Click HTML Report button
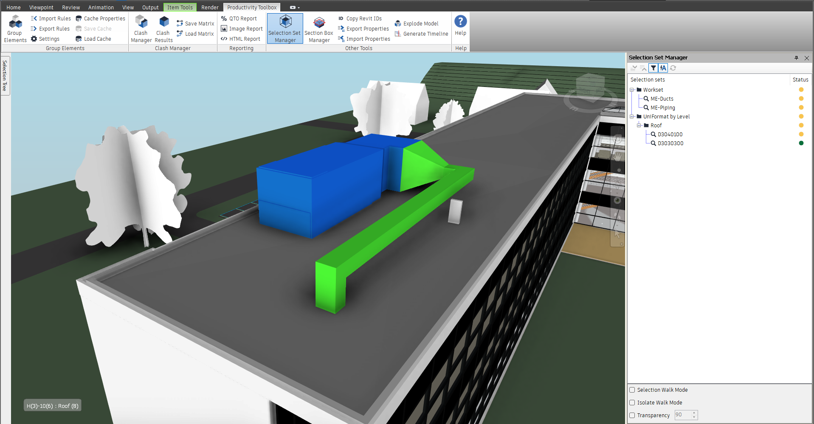 tap(240, 39)
